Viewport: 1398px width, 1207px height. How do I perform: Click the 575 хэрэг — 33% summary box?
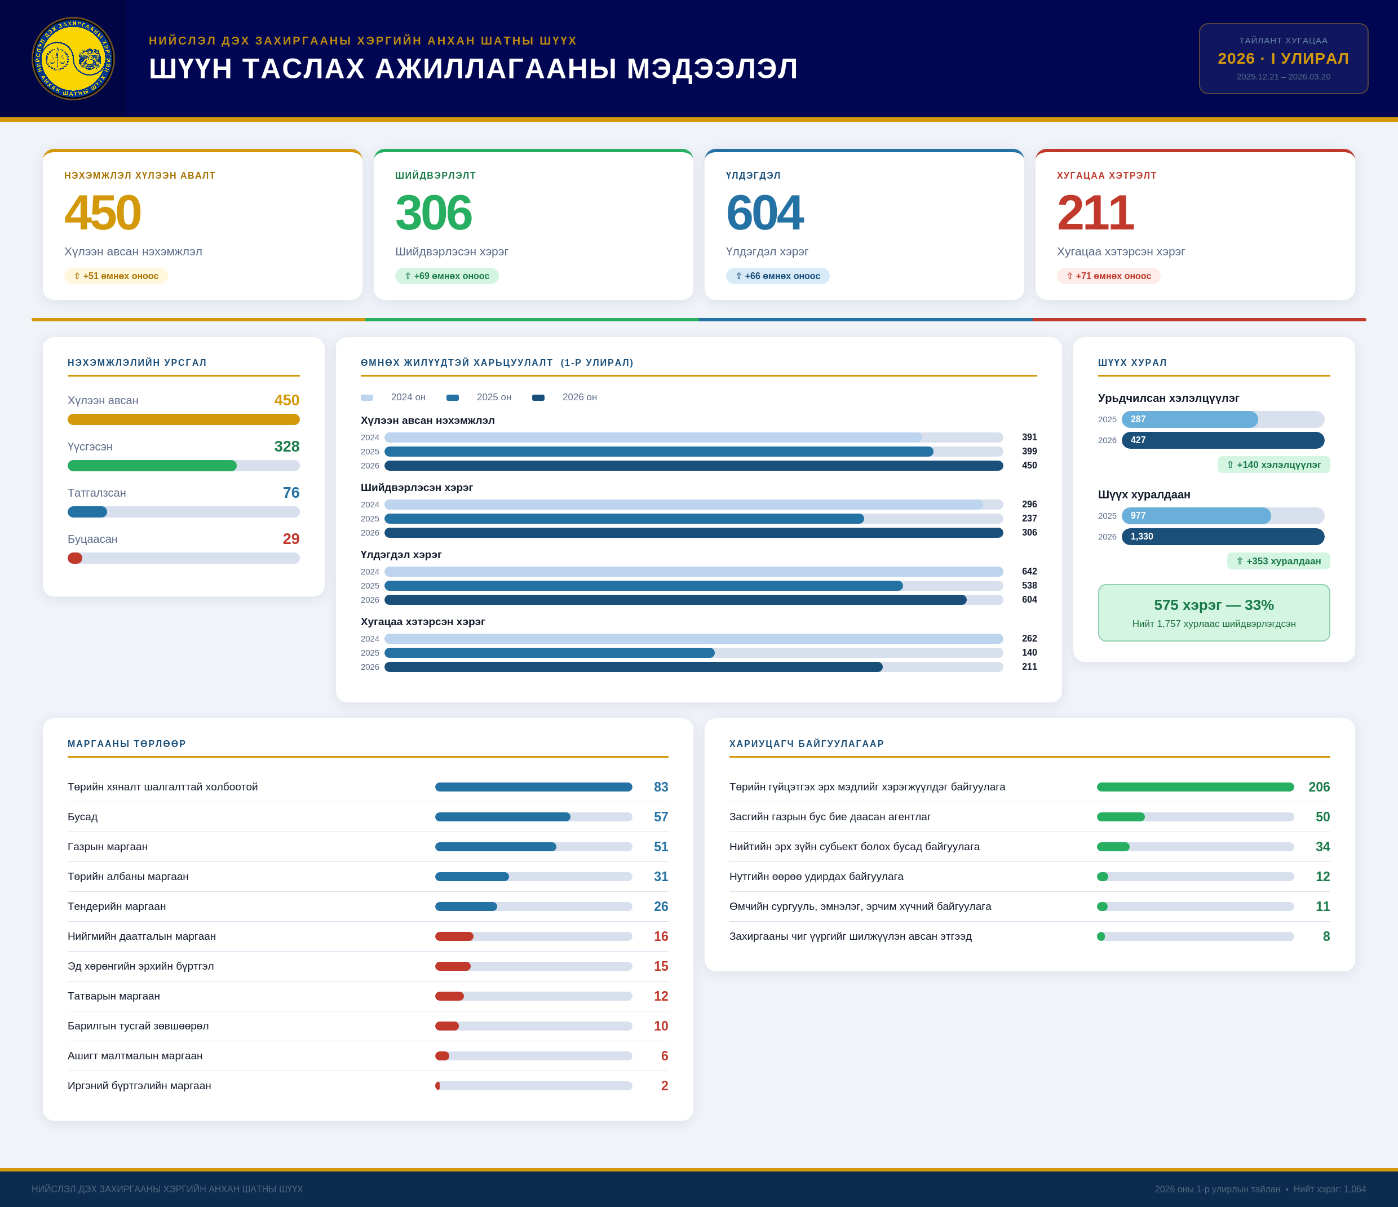[x=1213, y=613]
